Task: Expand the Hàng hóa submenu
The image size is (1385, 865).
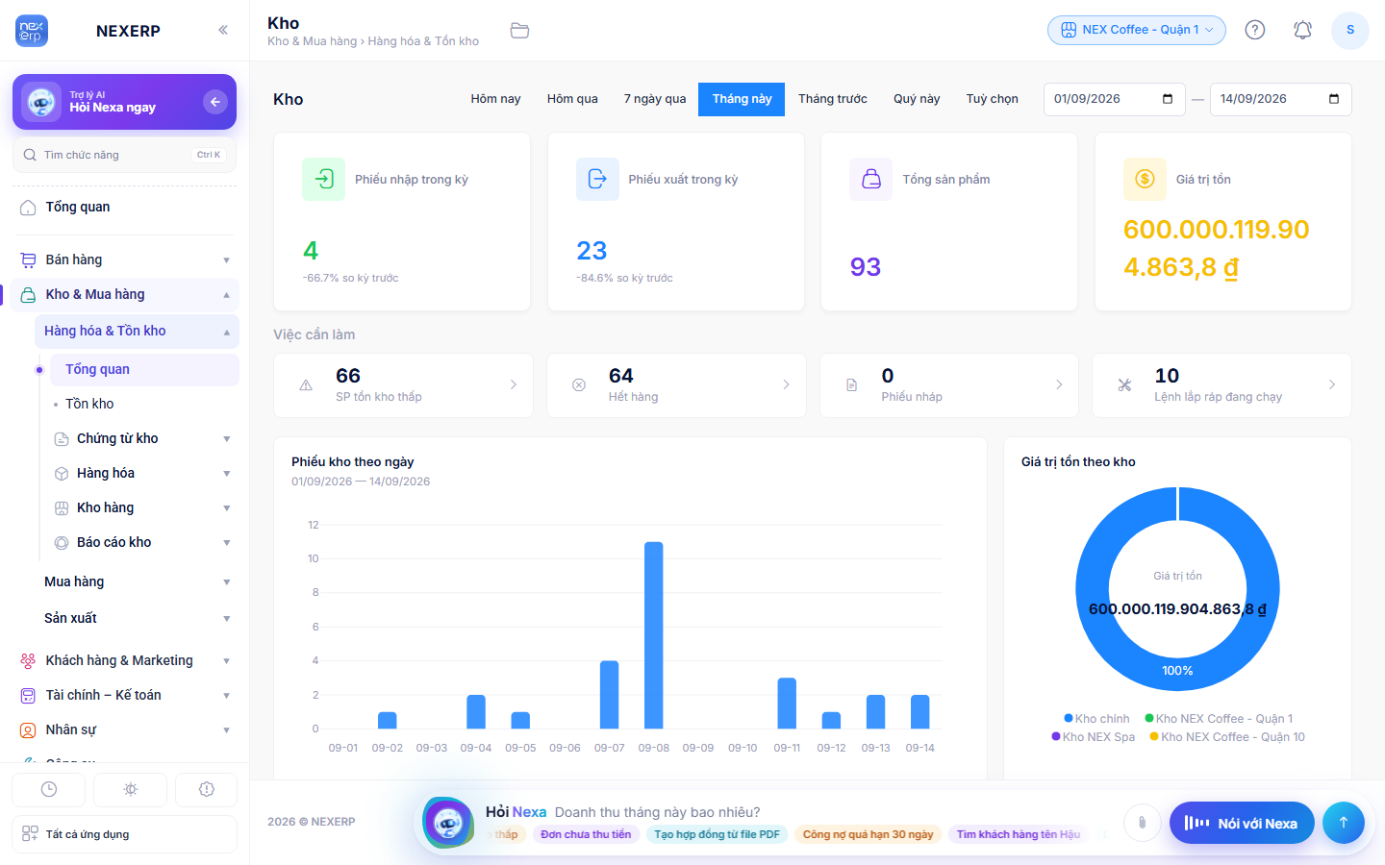Action: click(227, 474)
